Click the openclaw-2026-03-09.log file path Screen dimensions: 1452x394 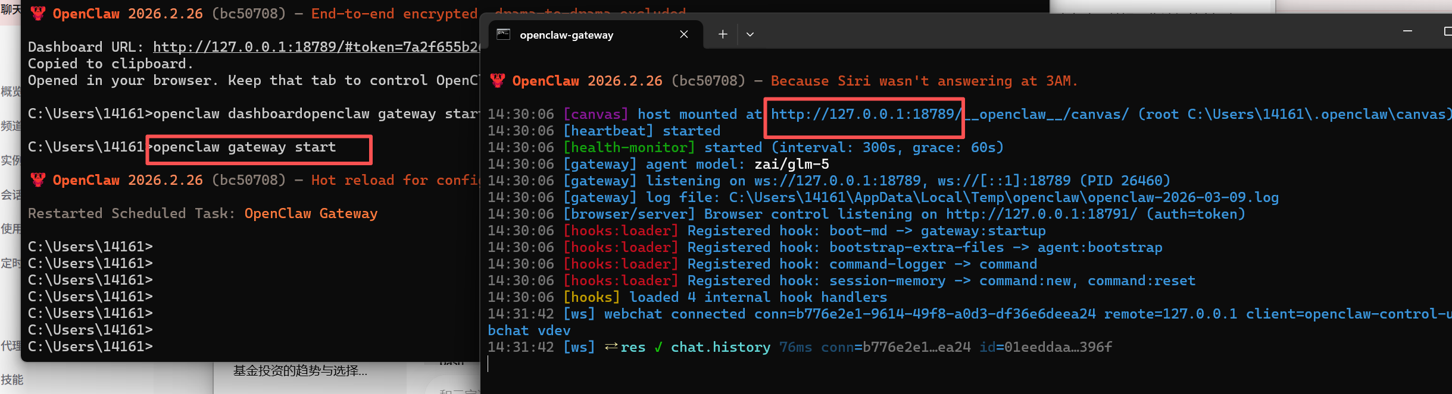click(x=1004, y=197)
